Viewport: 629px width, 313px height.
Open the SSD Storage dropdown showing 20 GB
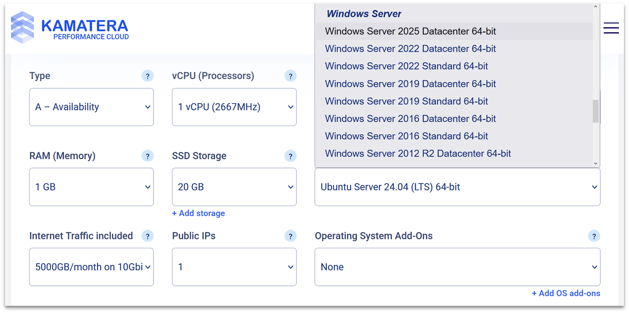point(234,187)
